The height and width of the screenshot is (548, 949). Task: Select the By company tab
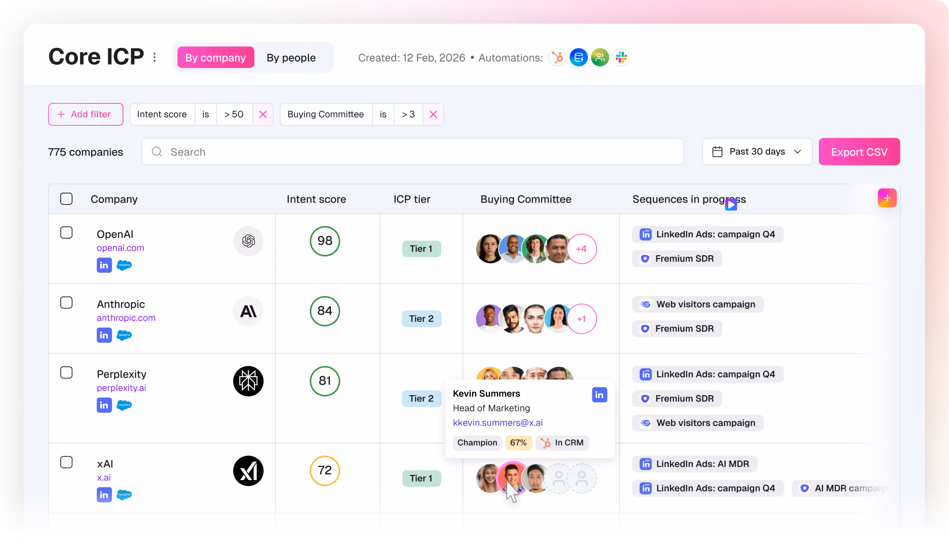pos(215,57)
